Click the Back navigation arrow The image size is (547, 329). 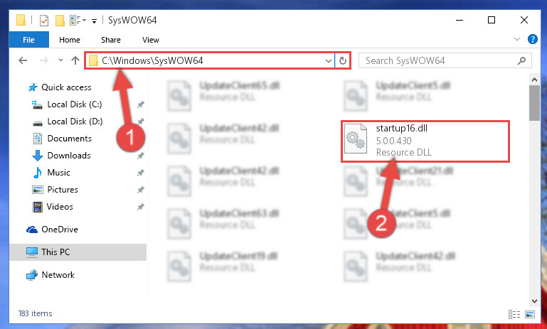click(23, 60)
